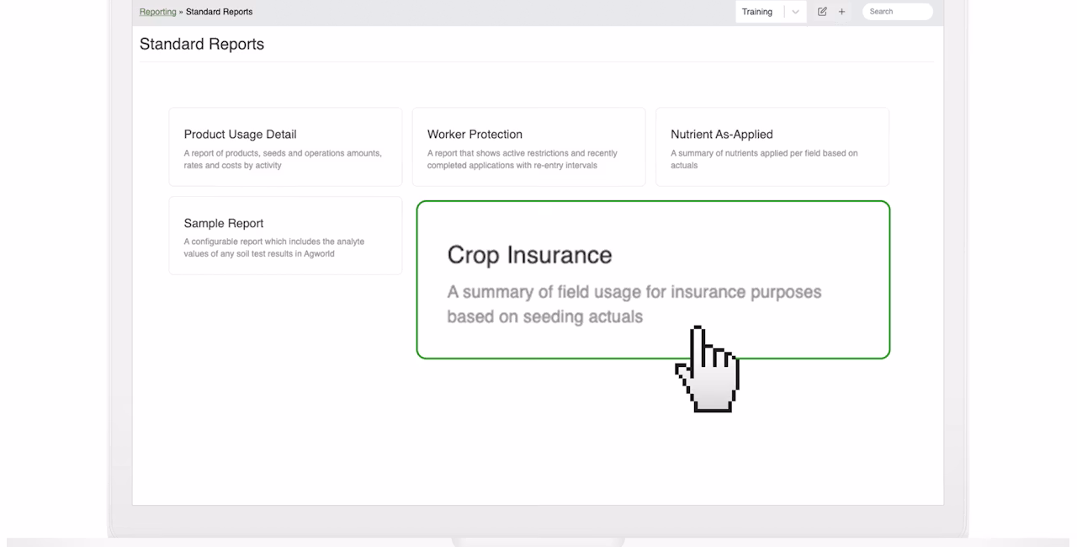
Task: Click the Standard Reports page heading
Action: point(202,44)
